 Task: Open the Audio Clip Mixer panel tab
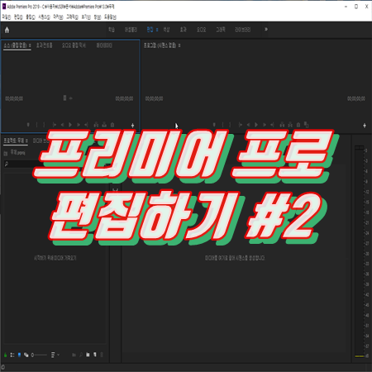pos(74,45)
